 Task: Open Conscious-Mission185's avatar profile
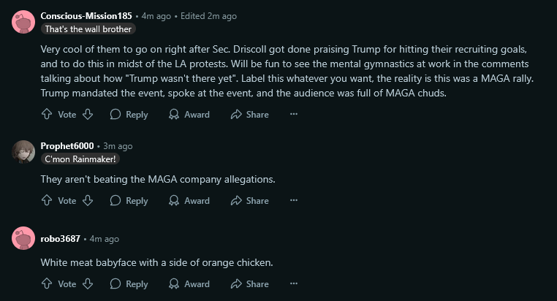pos(23,22)
